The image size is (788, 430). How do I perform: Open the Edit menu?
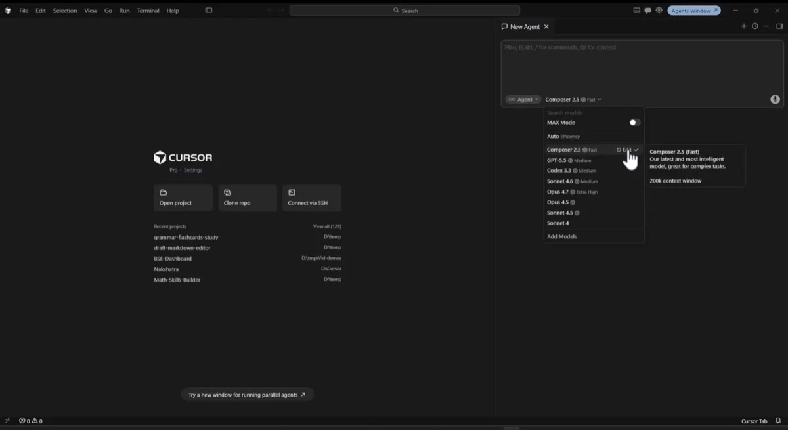point(41,11)
